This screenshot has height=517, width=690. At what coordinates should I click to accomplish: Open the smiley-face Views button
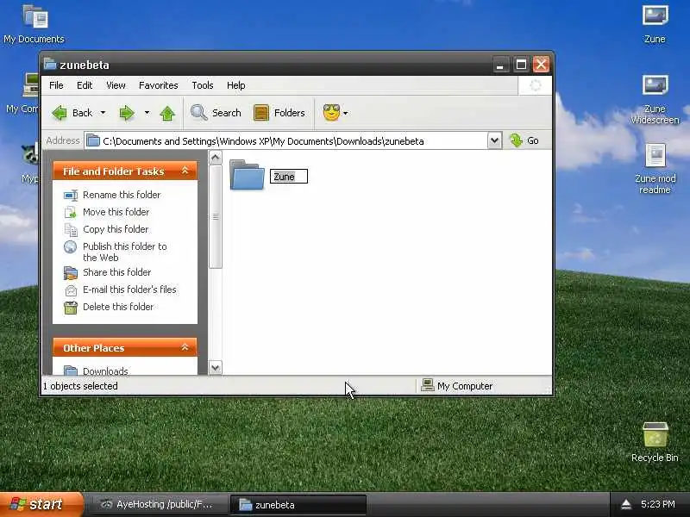tap(331, 113)
